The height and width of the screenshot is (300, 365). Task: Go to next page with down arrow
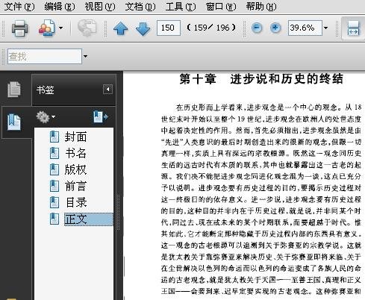143,28
